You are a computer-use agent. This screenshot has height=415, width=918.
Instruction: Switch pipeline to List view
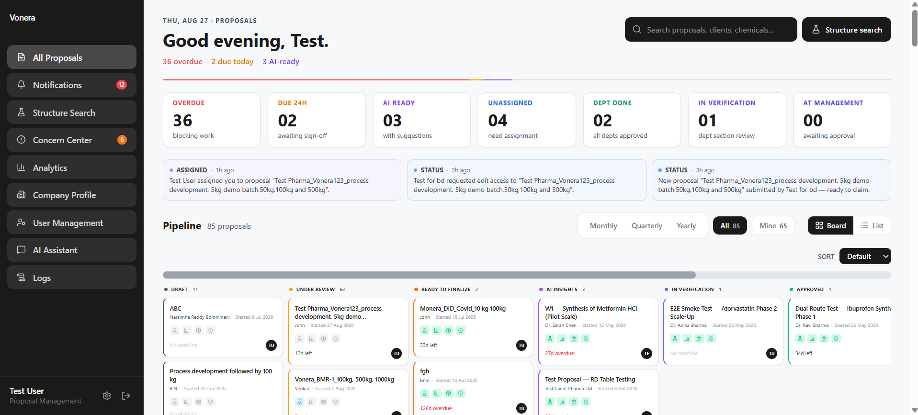point(872,225)
